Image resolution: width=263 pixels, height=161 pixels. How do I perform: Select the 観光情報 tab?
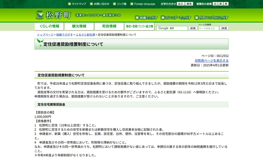[x=79, y=27]
